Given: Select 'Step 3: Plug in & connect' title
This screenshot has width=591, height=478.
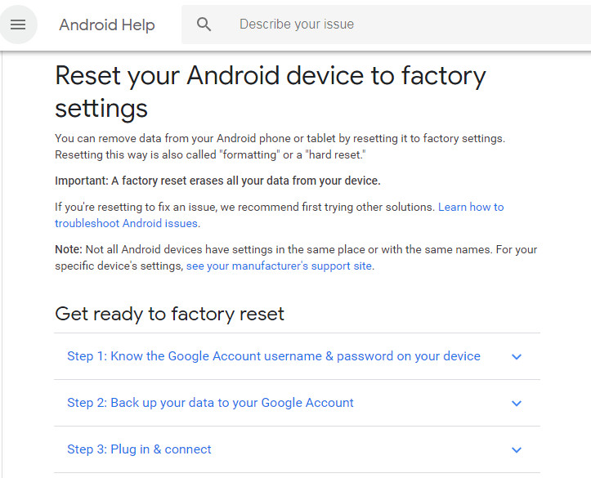Looking at the screenshot, I should pos(139,449).
